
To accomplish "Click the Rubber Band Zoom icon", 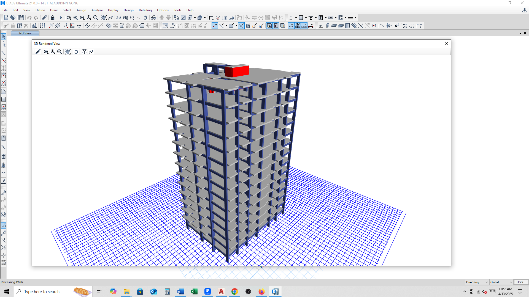I will pos(69,18).
